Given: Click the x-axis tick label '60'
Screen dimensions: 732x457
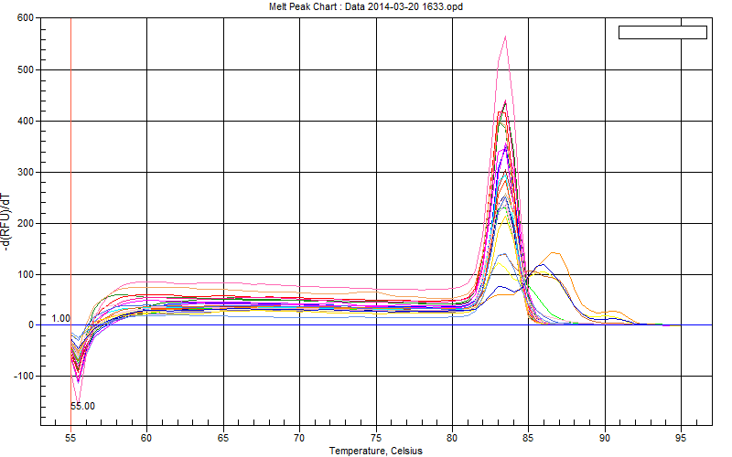Looking at the screenshot, I should [146, 438].
